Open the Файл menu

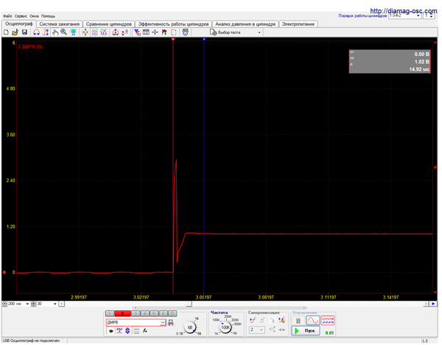7,16
